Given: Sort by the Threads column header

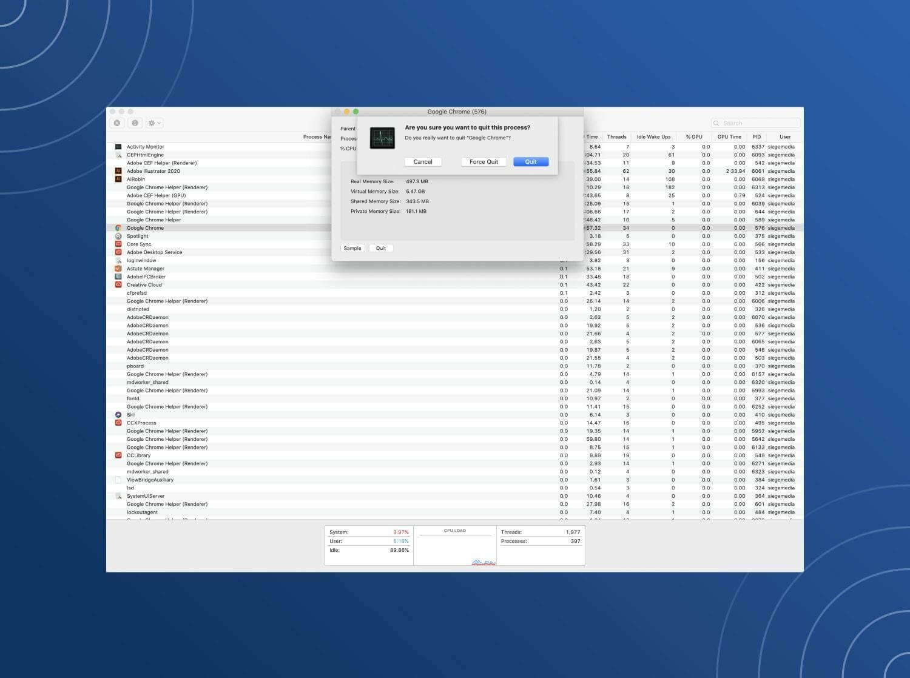Looking at the screenshot, I should pos(616,137).
